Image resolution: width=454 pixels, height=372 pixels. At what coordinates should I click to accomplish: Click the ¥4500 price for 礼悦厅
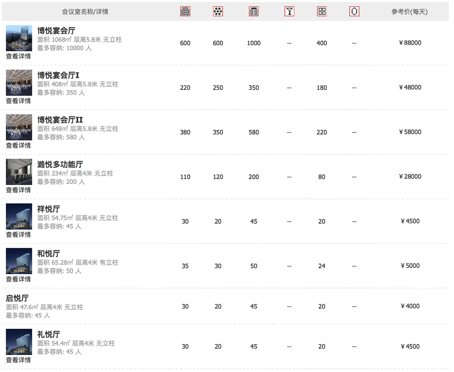[410, 346]
